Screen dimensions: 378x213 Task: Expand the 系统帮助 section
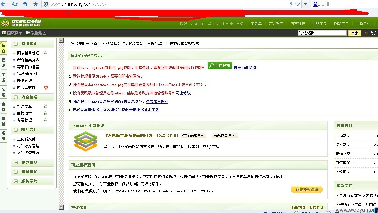pos(32,181)
